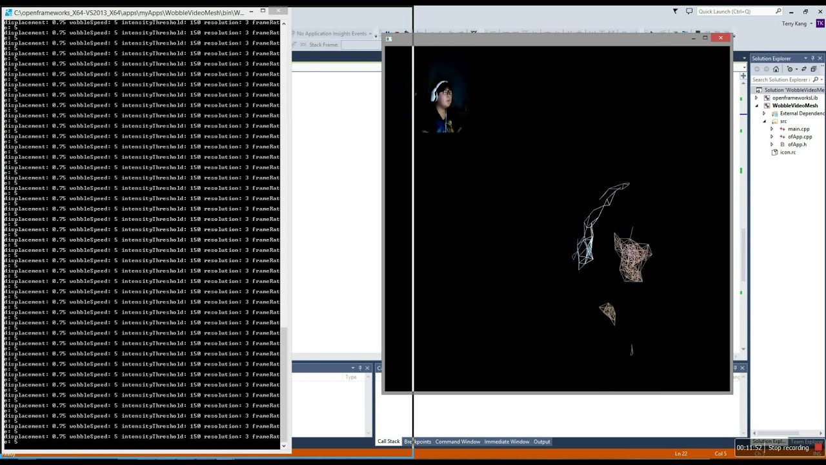Image resolution: width=826 pixels, height=465 pixels.
Task: Click the Ln 22 status bar indicator
Action: tap(681, 454)
